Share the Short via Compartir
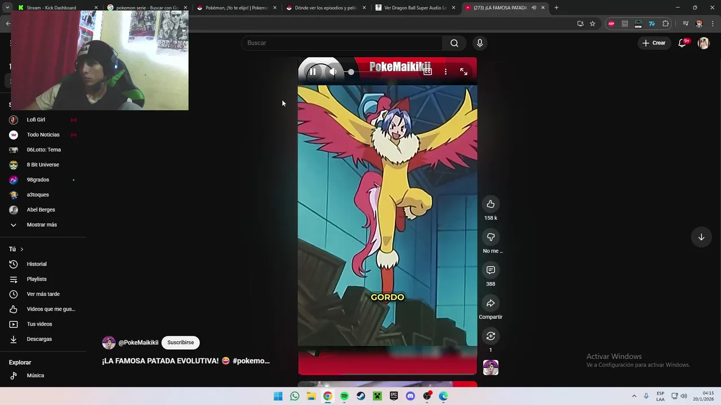721x405 pixels. 491,303
